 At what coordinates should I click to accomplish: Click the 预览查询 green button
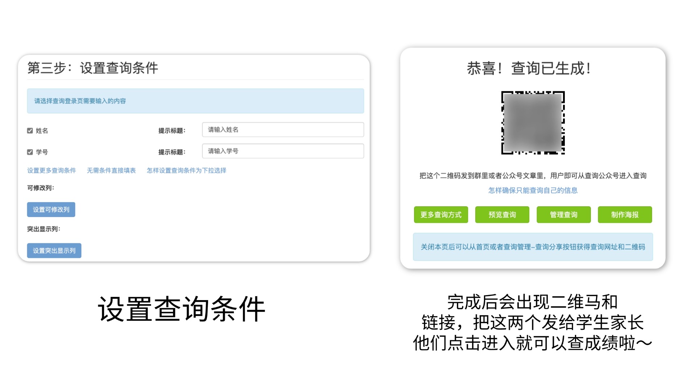pyautogui.click(x=502, y=215)
